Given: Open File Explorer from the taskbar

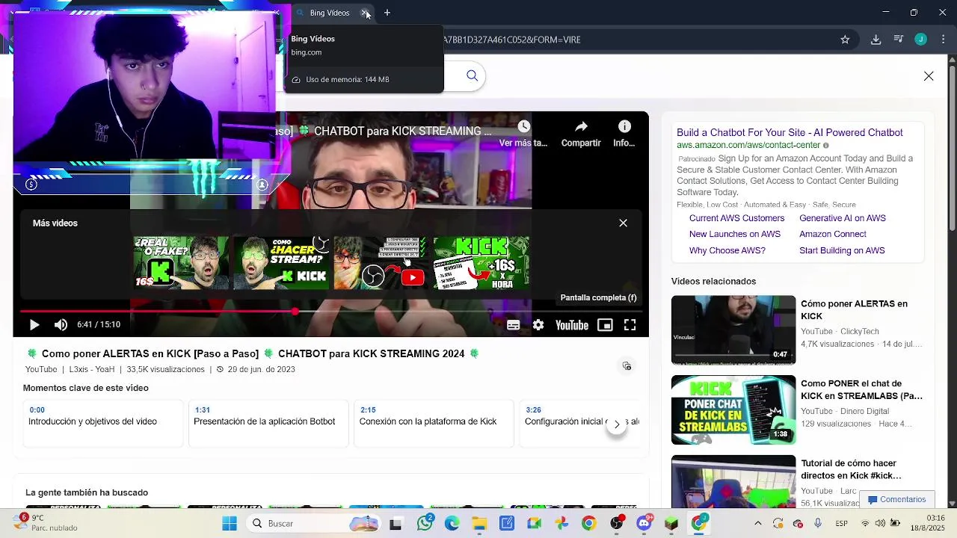Looking at the screenshot, I should (479, 524).
